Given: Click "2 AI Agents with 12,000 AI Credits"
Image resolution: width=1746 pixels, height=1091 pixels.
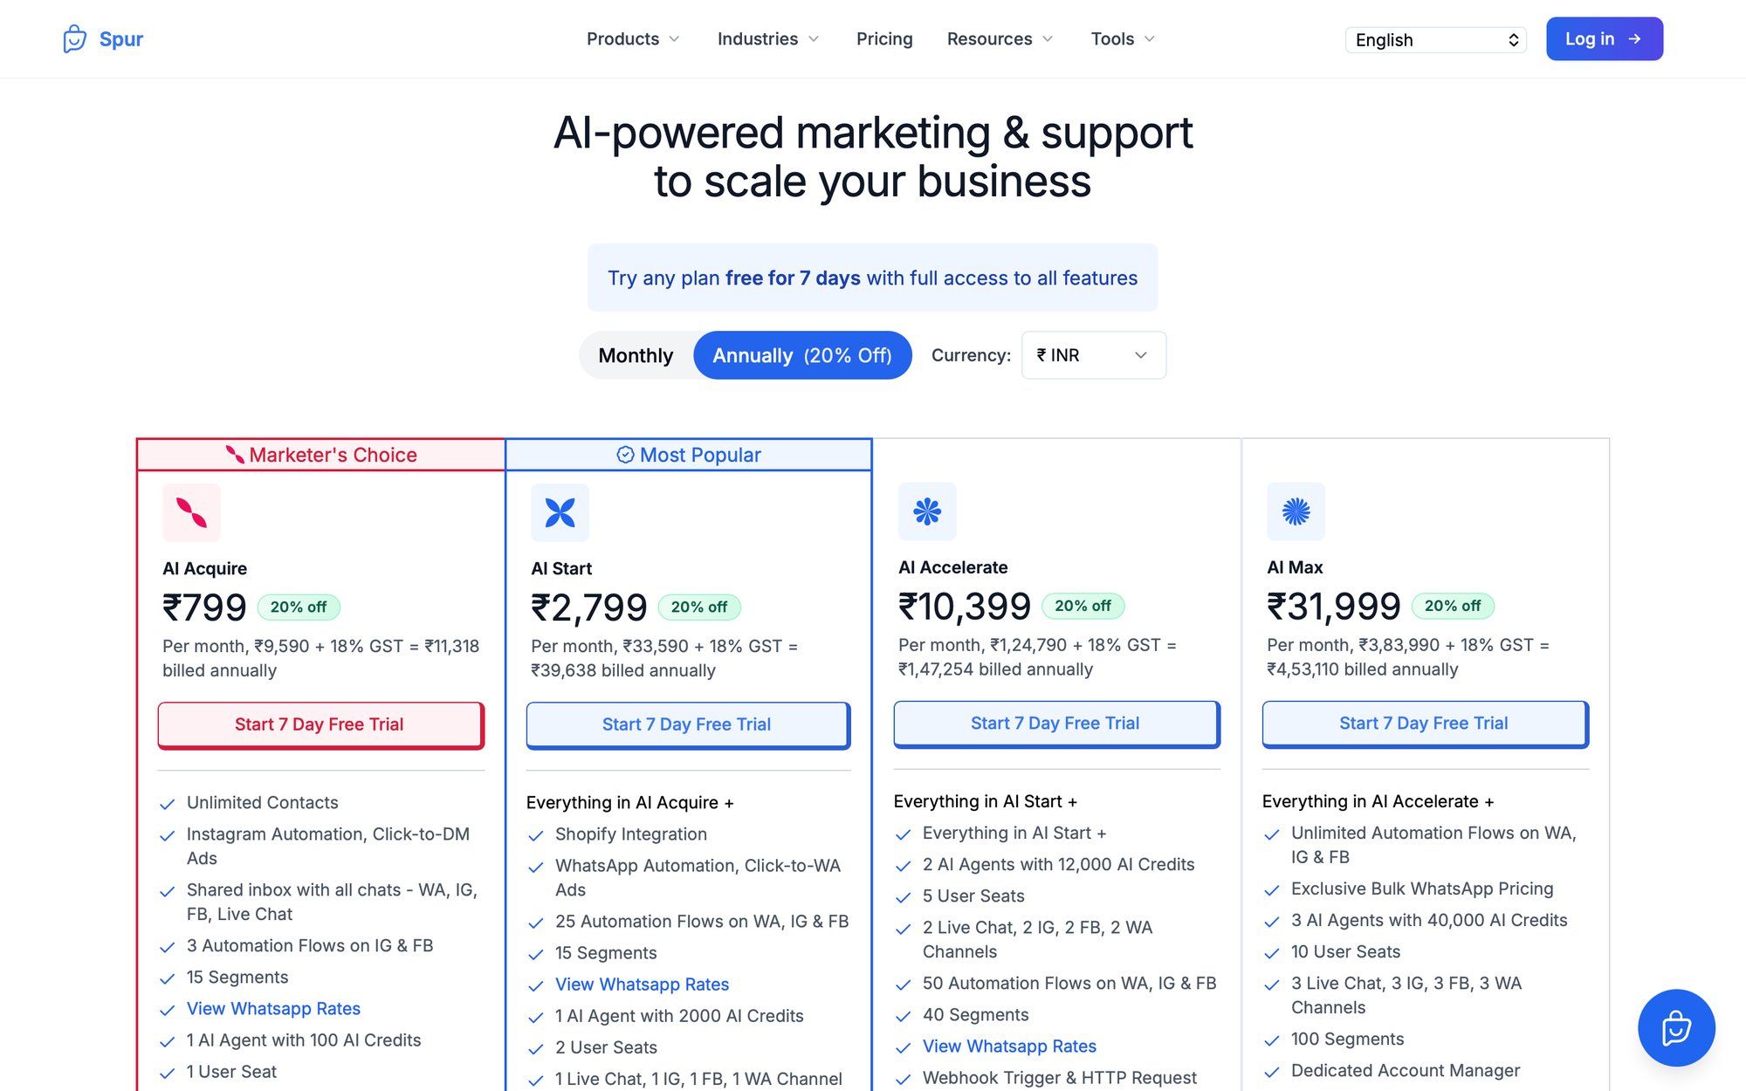Looking at the screenshot, I should pos(1058,864).
